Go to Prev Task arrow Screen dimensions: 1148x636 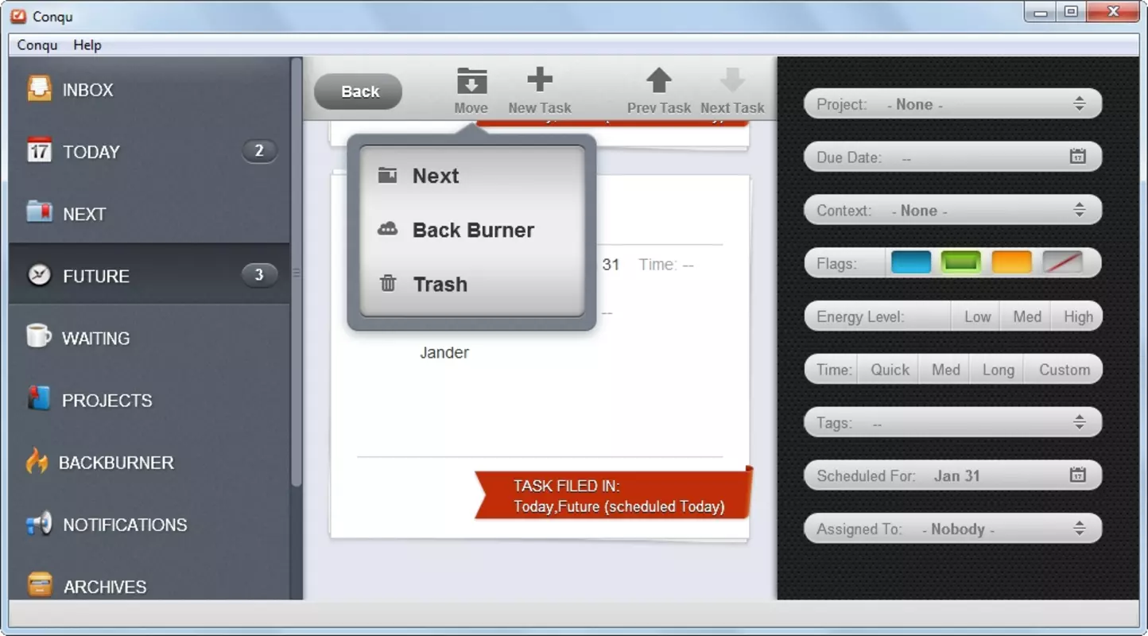pyautogui.click(x=658, y=80)
